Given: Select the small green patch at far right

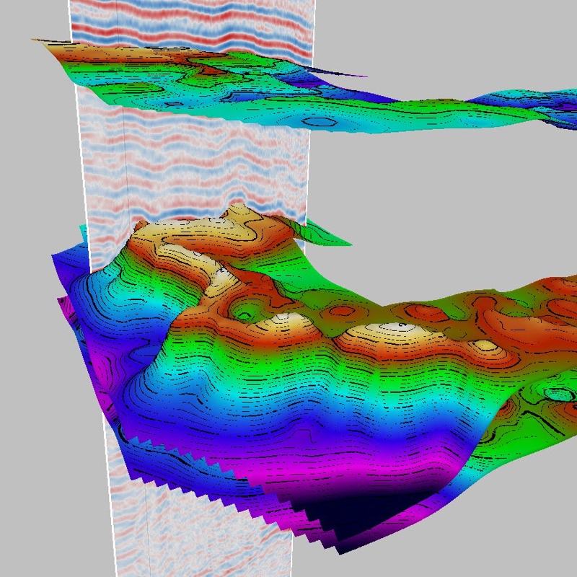Looking at the screenshot, I should (560, 395).
